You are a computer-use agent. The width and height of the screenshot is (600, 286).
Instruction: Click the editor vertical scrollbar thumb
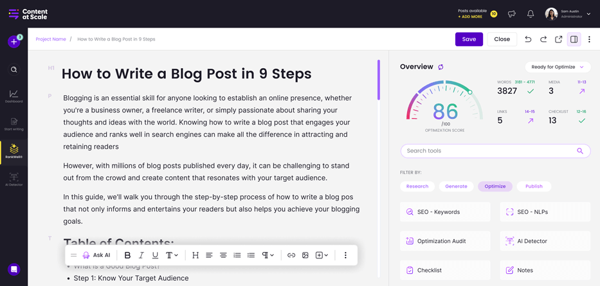tap(379, 80)
